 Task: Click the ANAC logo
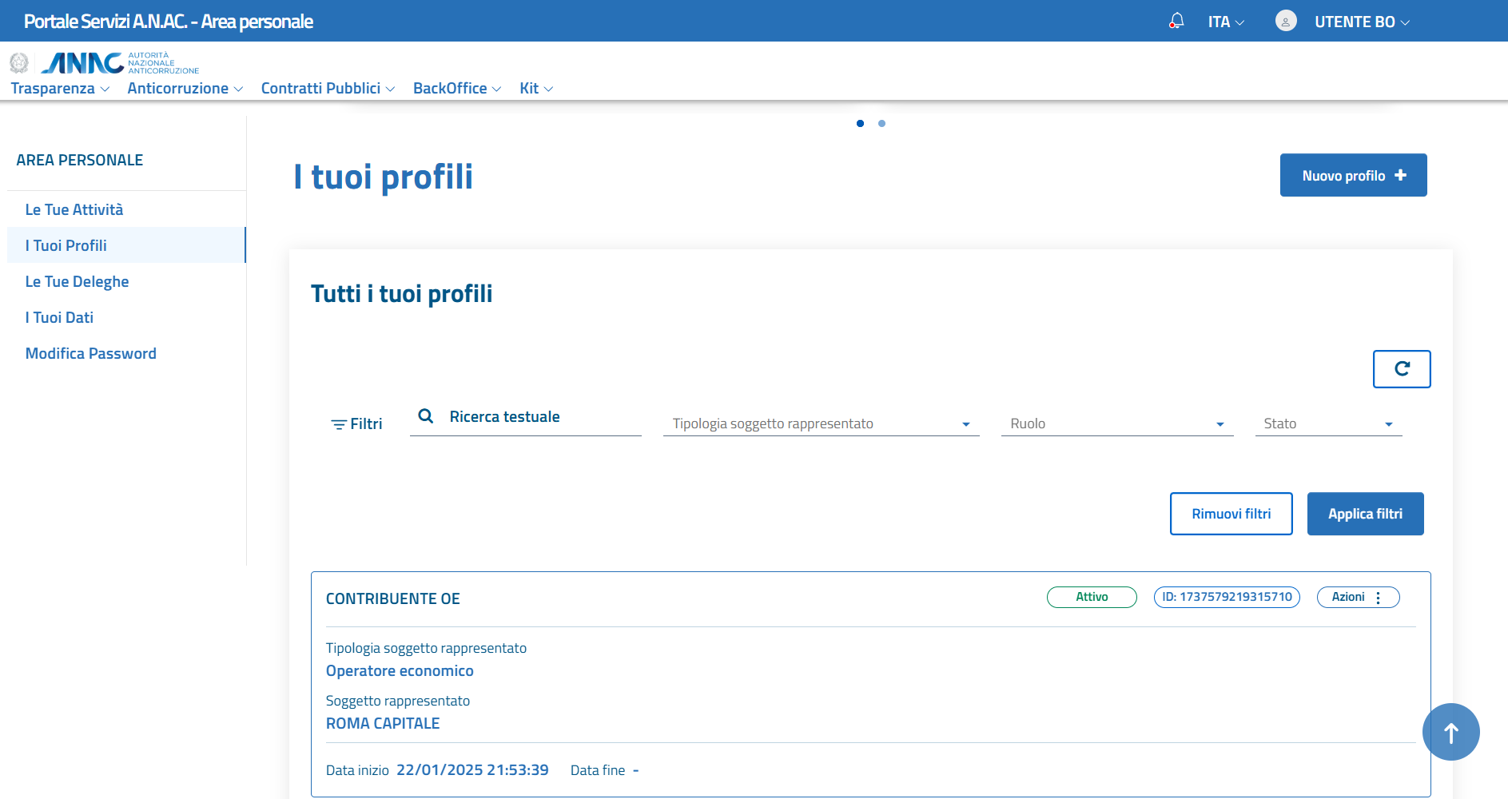point(83,63)
